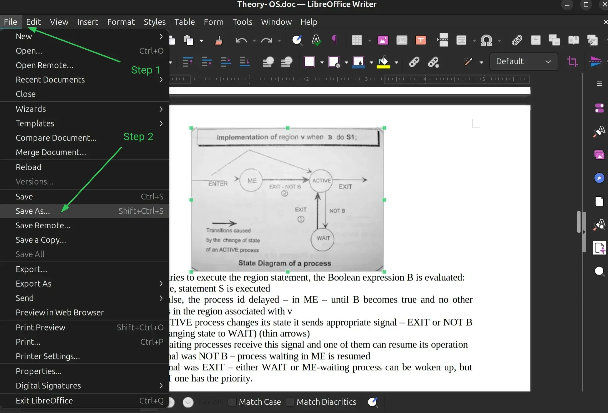Click the Insert Text Box icon
The height and width of the screenshot is (413, 608).
421,40
